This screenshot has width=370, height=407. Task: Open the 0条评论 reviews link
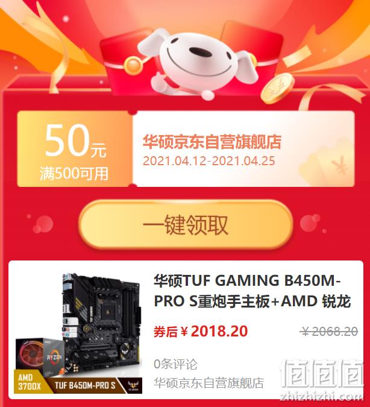(x=175, y=364)
